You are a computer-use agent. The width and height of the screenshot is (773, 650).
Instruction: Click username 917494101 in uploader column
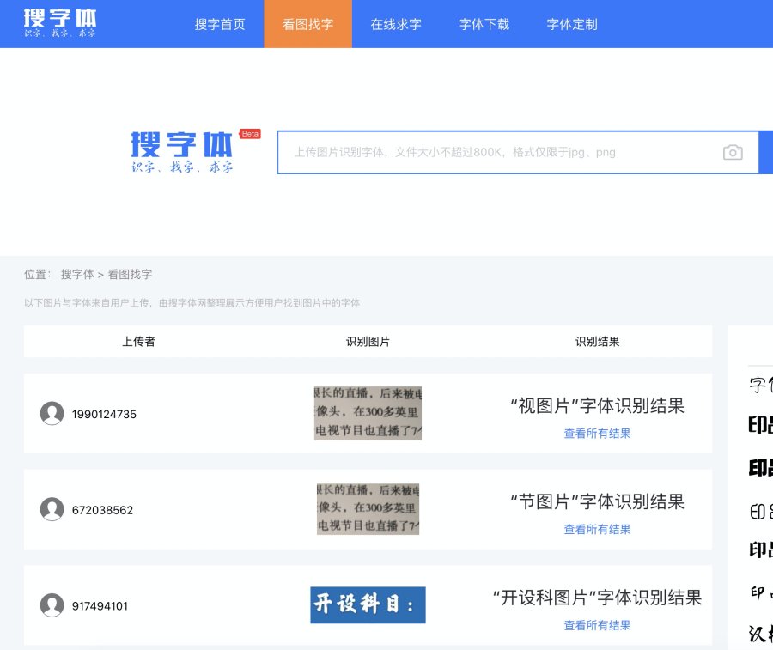[x=100, y=606]
